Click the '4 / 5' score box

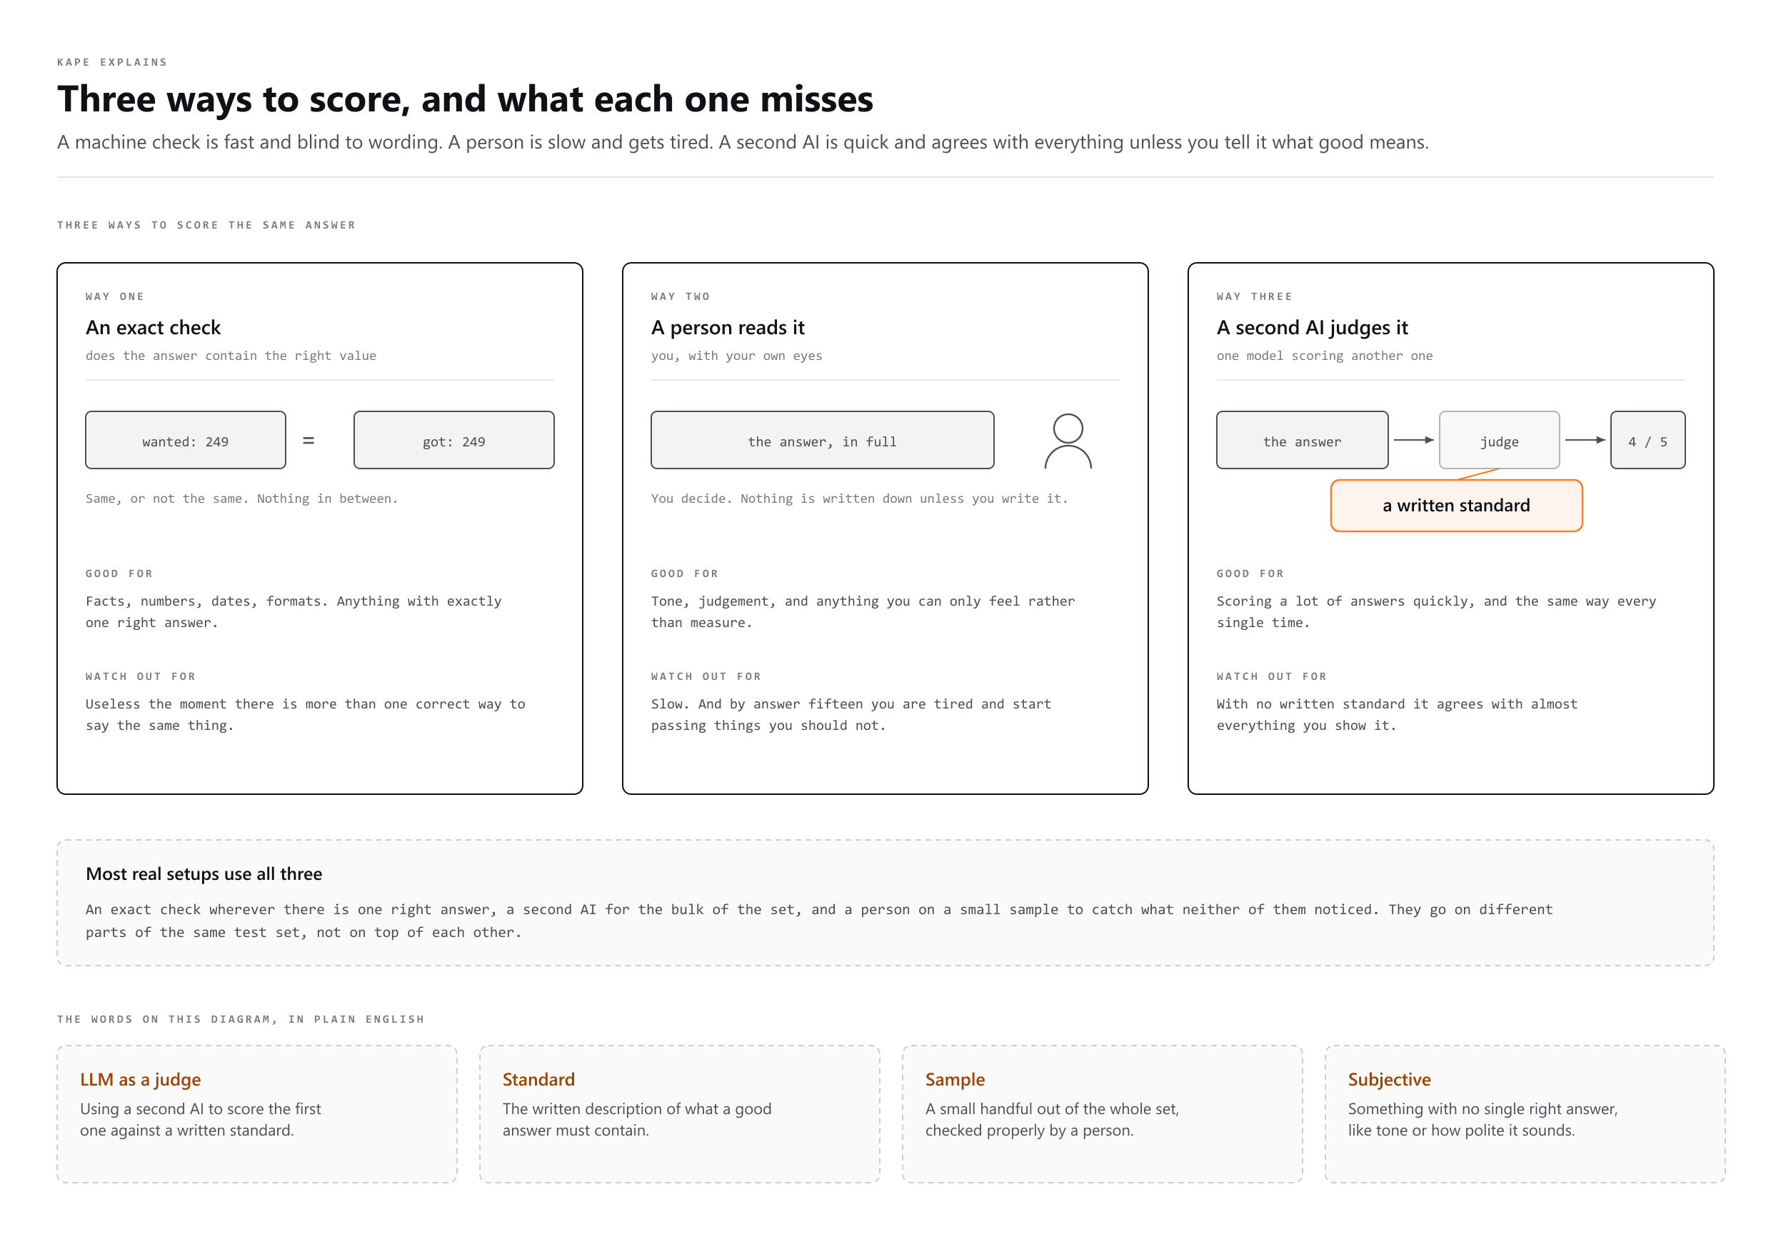coord(1647,440)
